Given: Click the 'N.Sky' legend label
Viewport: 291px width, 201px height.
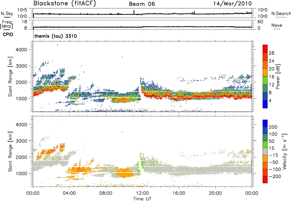Looking at the screenshot, I should point(7,13).
